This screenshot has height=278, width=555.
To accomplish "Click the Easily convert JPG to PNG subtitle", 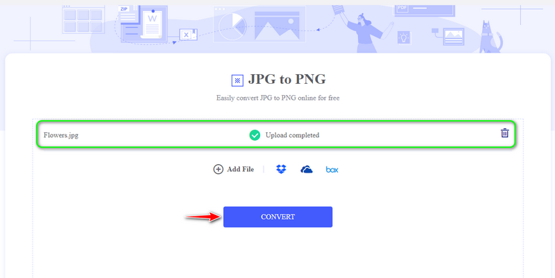I will [277, 98].
